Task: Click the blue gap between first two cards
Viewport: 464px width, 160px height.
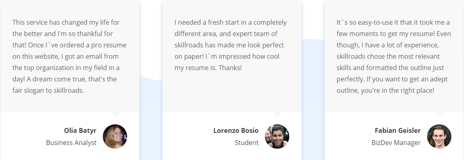Action: point(151,118)
